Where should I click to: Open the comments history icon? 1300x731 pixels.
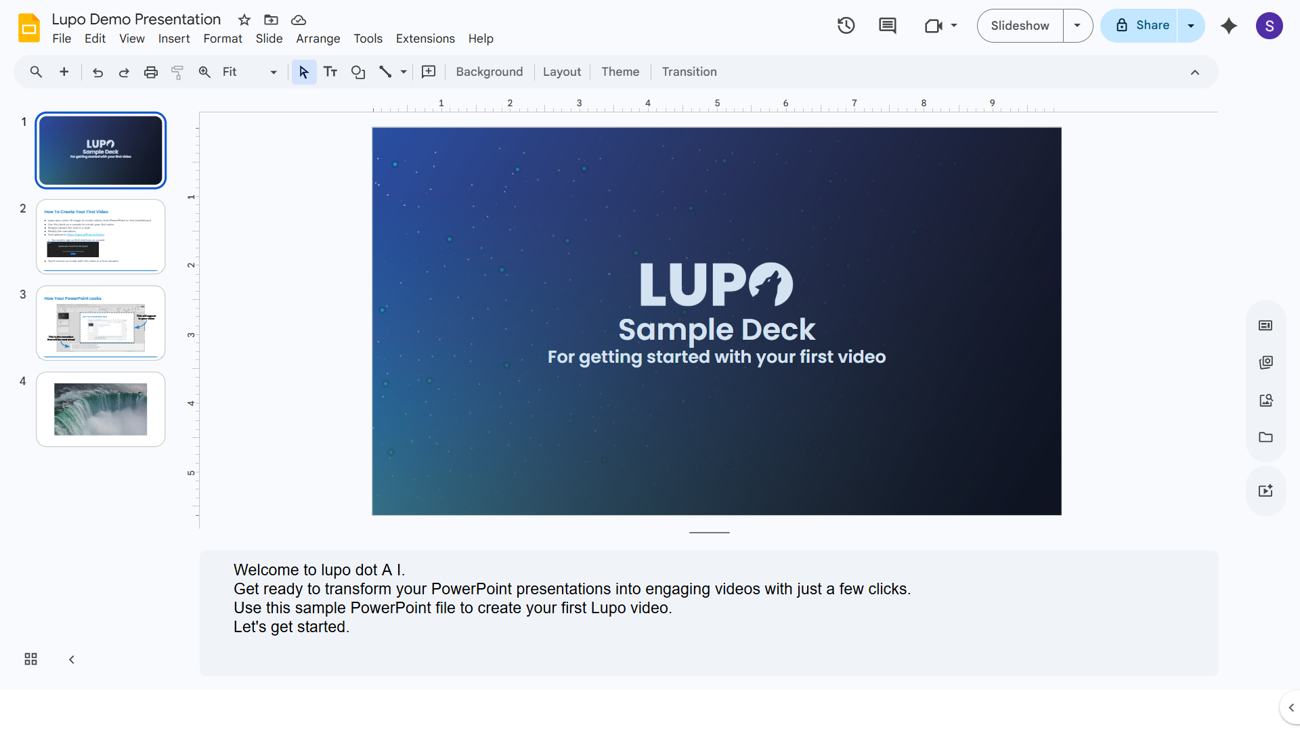coord(887,26)
